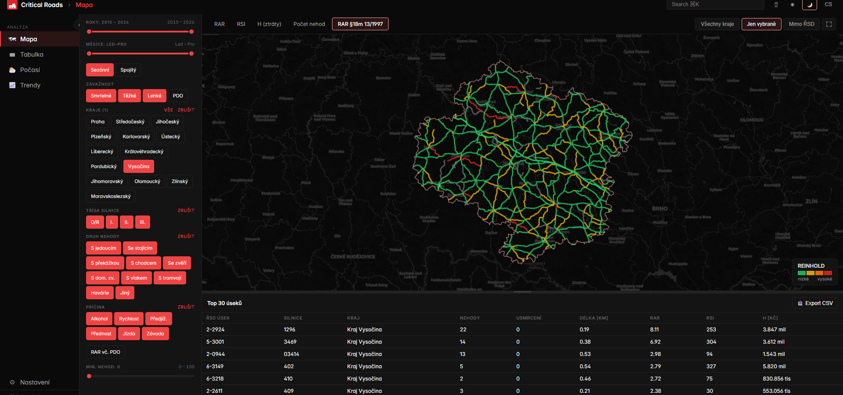Screen dimensions: 843x395
Task: Focus the Search input field
Action: (716, 4)
